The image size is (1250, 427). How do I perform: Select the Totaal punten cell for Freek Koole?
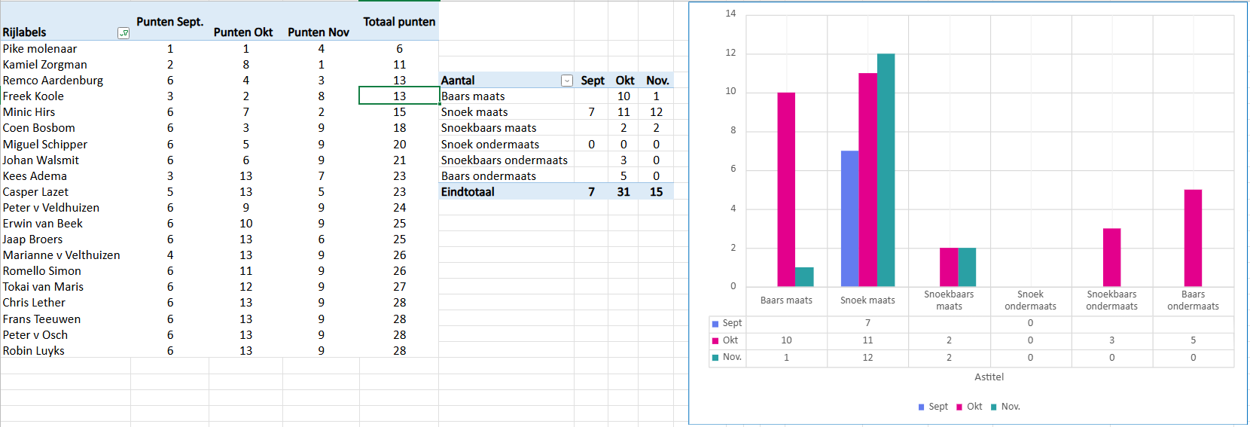point(399,96)
